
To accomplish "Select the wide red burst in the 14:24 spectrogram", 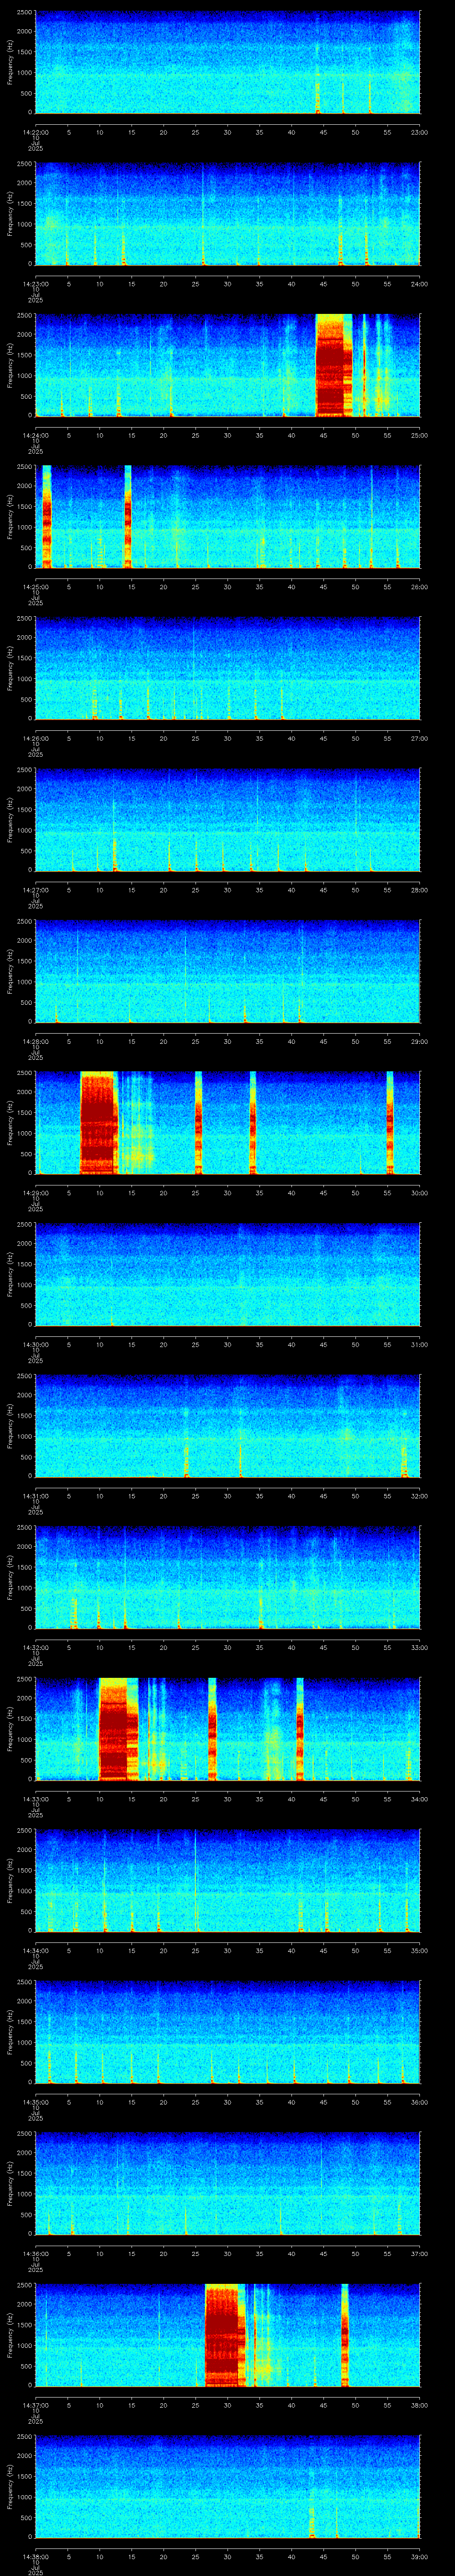I will [334, 365].
